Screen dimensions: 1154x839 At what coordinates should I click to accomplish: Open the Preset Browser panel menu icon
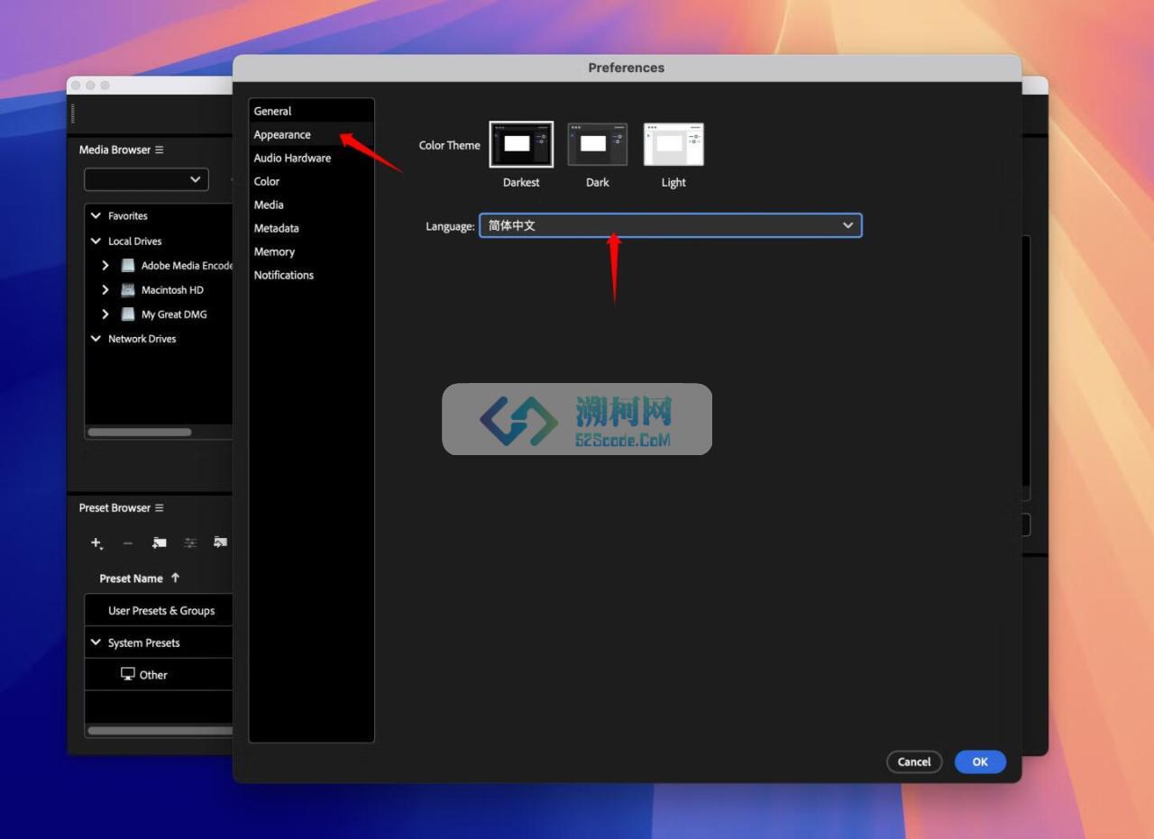coord(159,507)
